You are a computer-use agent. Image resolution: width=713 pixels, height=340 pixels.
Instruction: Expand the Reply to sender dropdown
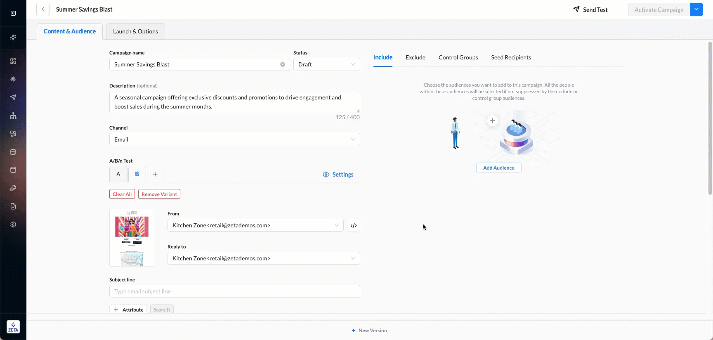pyautogui.click(x=263, y=258)
